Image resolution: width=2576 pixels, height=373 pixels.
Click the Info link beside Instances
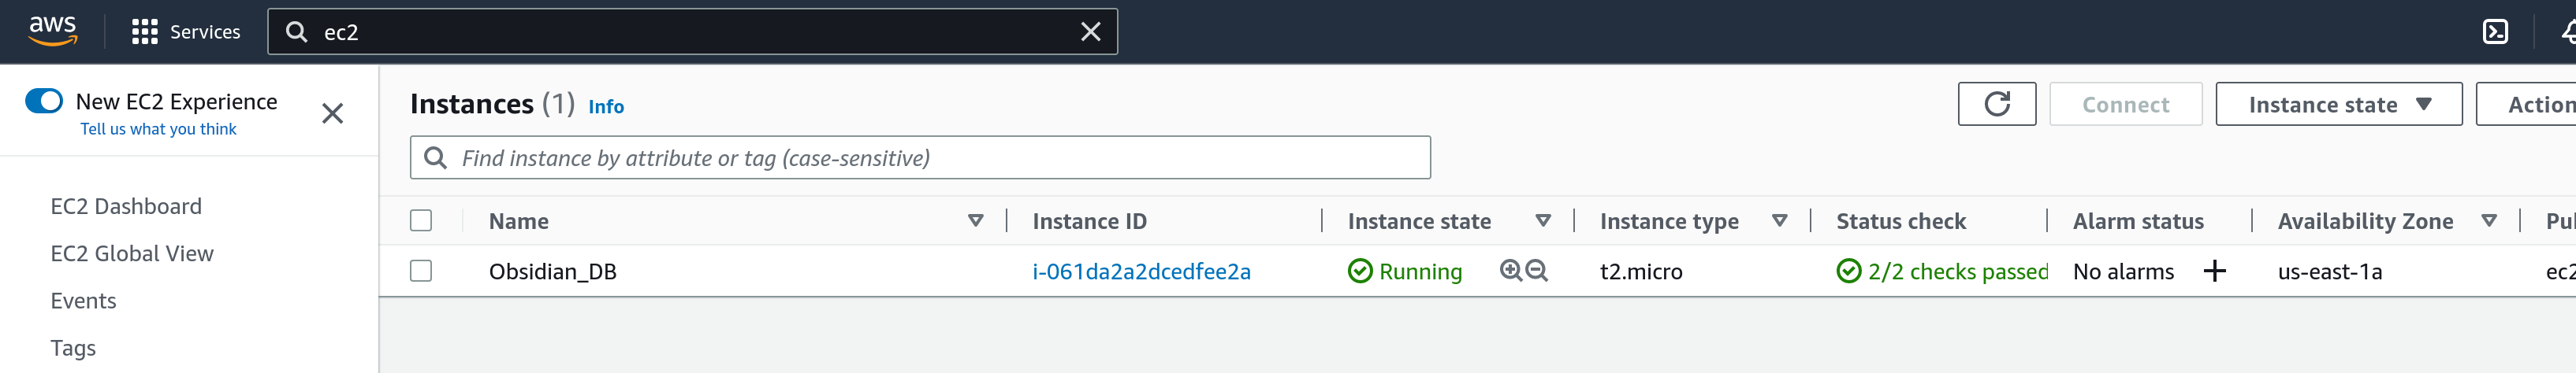pyautogui.click(x=605, y=107)
